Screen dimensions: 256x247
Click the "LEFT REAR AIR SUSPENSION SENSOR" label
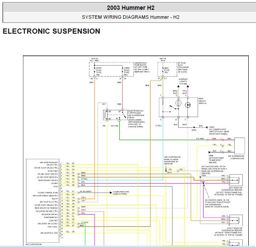pos(228,191)
